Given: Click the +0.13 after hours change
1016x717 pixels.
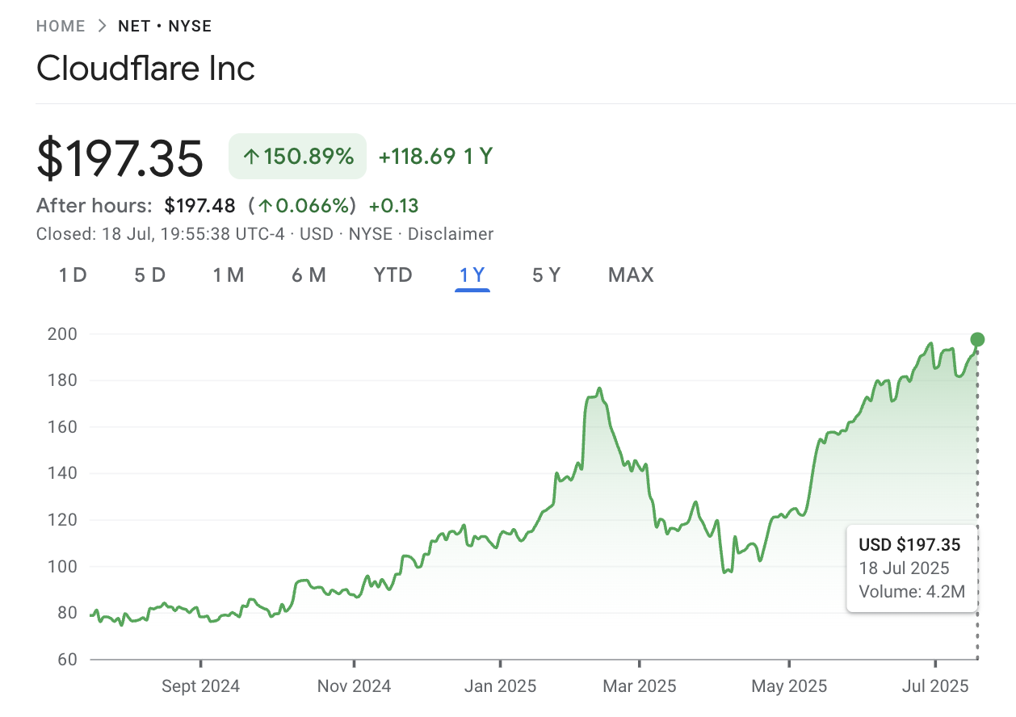Looking at the screenshot, I should click(x=394, y=206).
